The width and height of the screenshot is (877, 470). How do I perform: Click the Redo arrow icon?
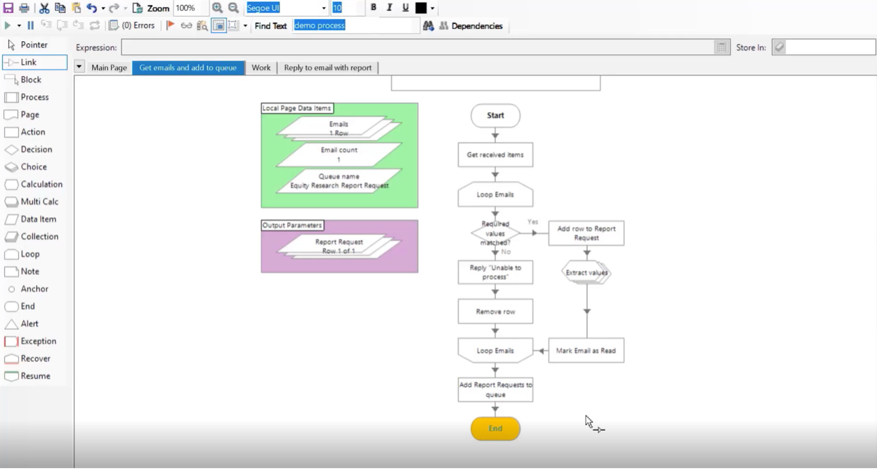point(114,8)
